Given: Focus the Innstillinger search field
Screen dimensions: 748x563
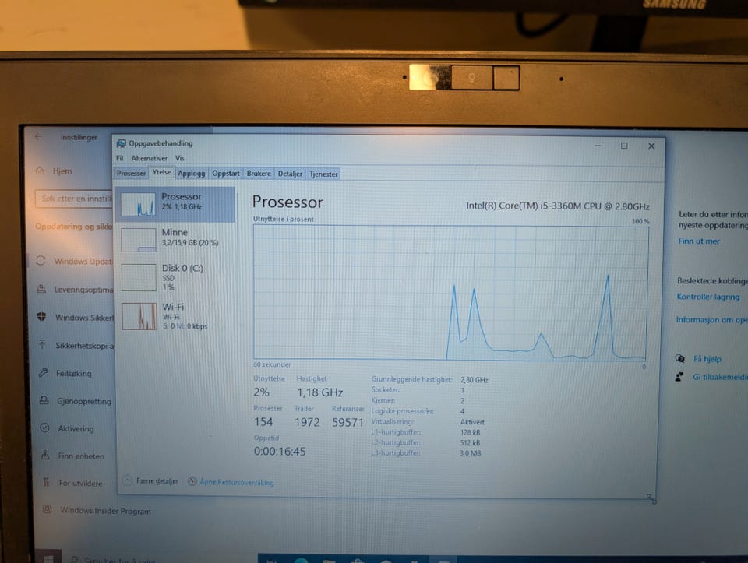Looking at the screenshot, I should (74, 199).
